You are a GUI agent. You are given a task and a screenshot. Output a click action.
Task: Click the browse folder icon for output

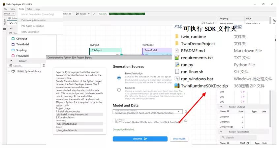click(x=186, y=121)
